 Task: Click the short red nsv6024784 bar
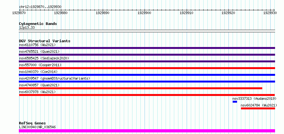click(x=258, y=108)
